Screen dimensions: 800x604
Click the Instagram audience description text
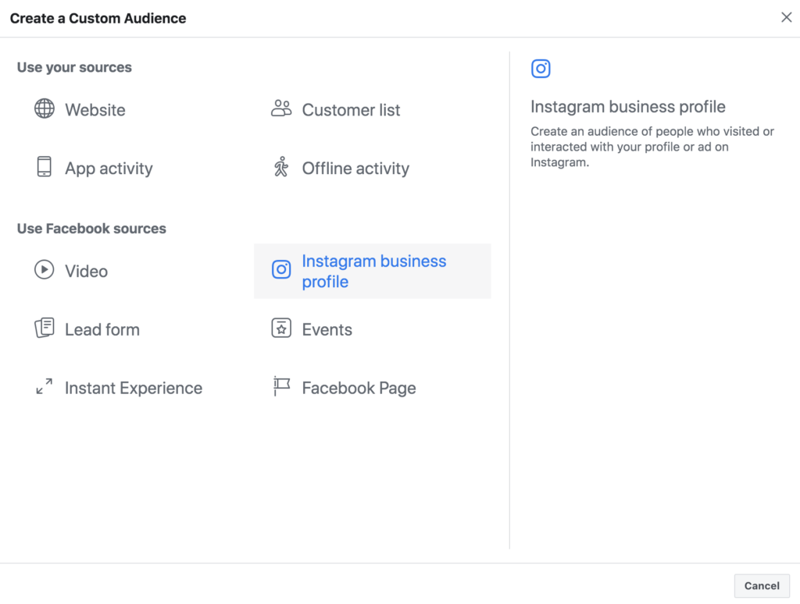tap(652, 147)
